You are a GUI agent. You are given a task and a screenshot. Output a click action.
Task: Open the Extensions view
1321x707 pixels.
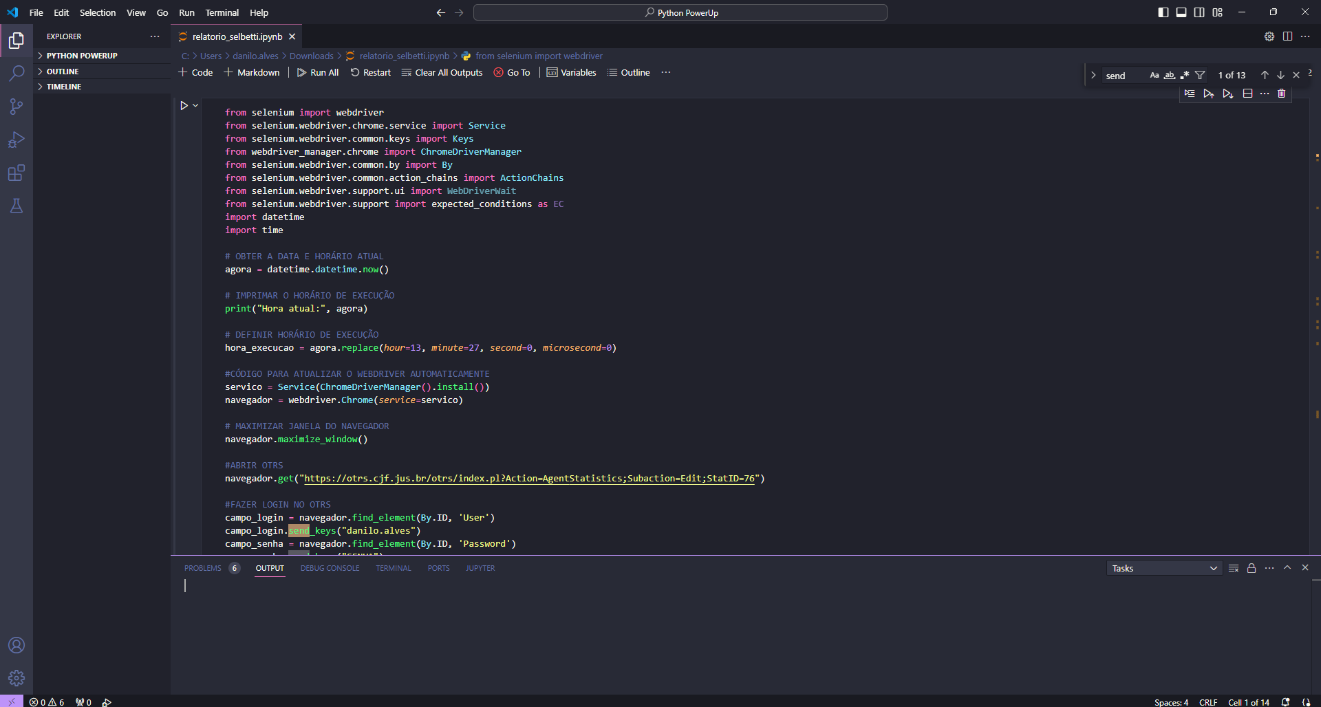point(17,173)
